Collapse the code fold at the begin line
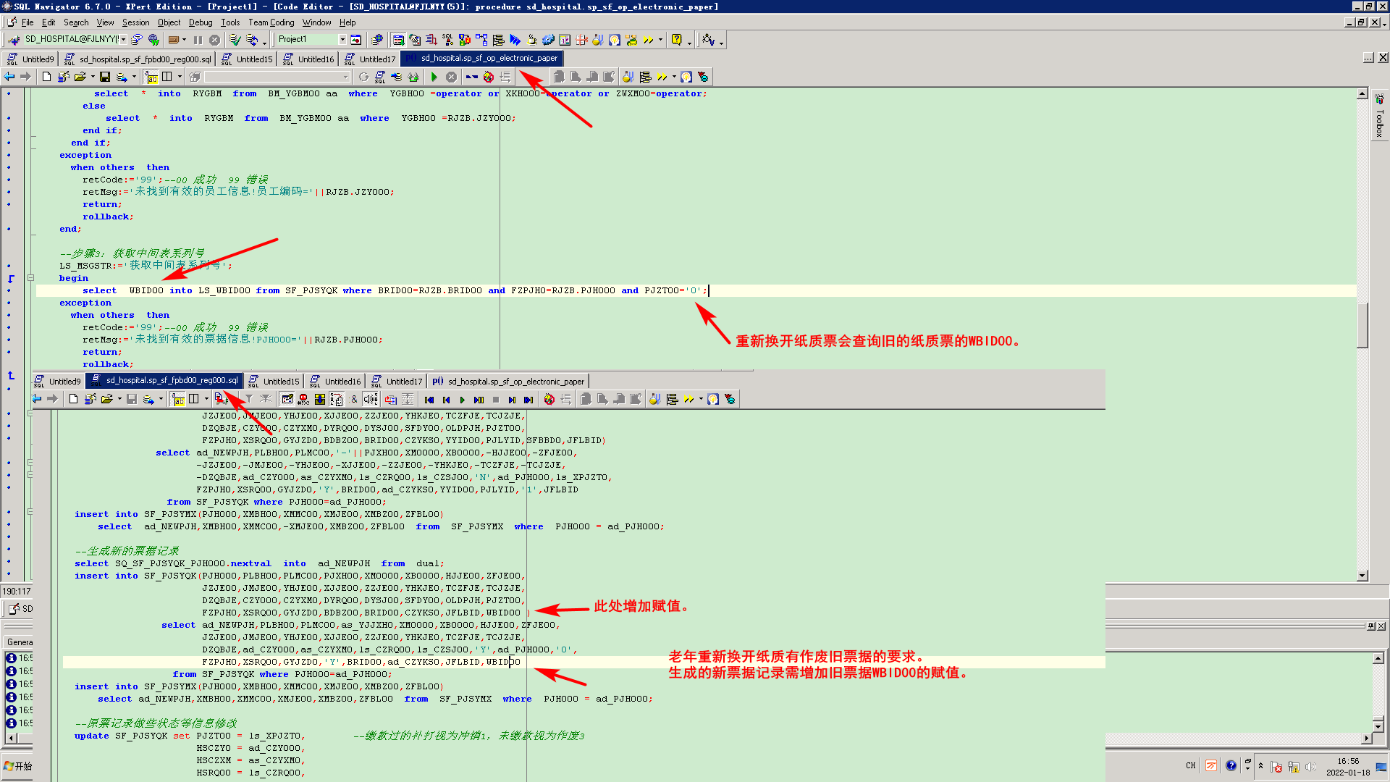This screenshot has height=782, width=1390. point(30,278)
